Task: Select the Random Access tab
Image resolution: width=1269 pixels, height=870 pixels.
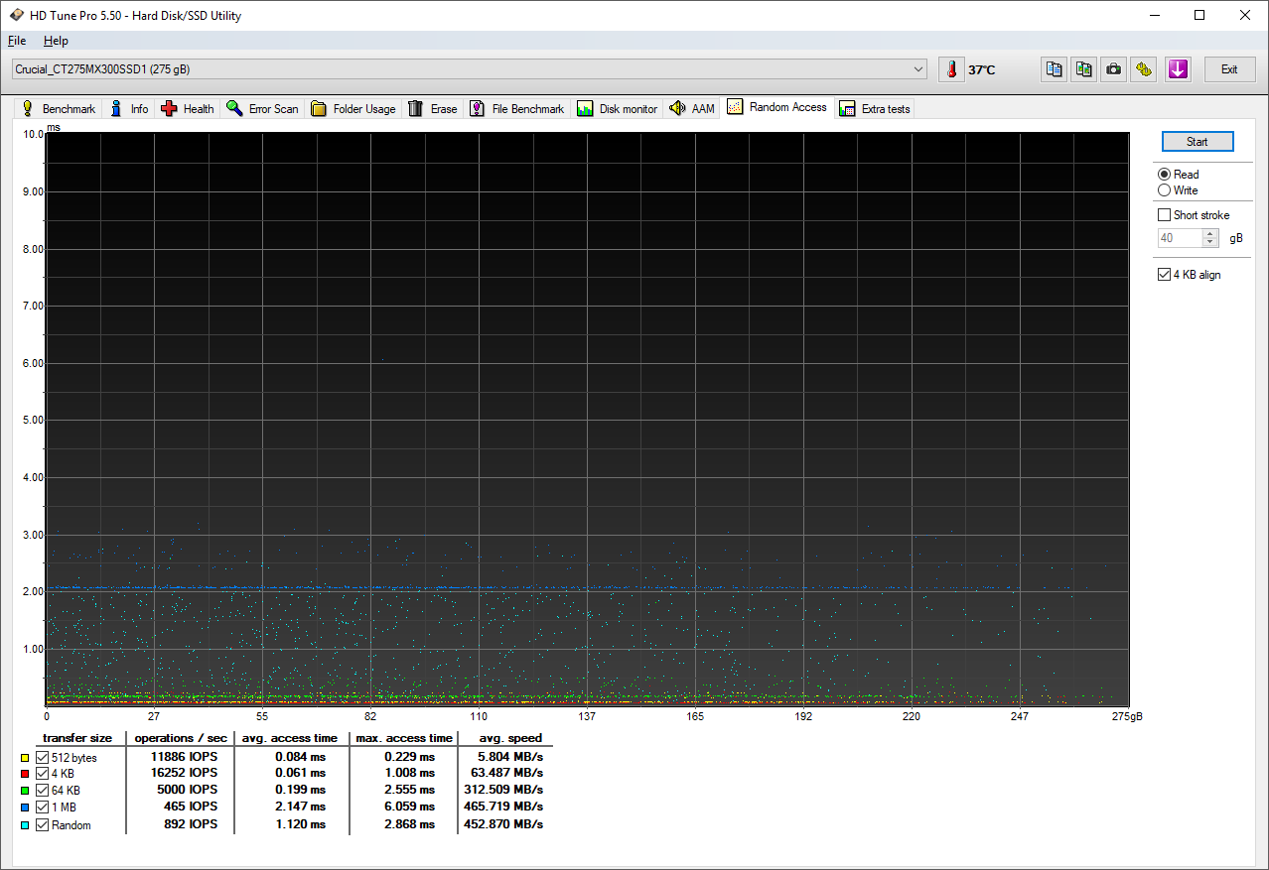Action: (x=777, y=107)
